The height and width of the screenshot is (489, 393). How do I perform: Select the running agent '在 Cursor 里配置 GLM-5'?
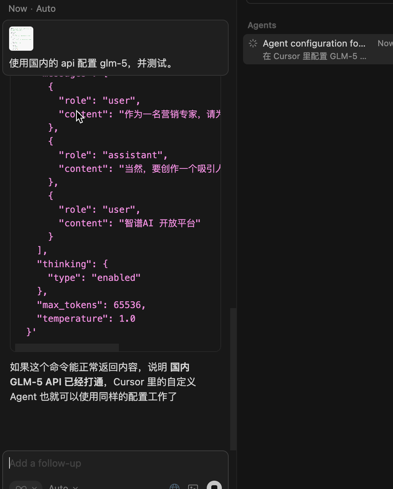tap(315, 56)
